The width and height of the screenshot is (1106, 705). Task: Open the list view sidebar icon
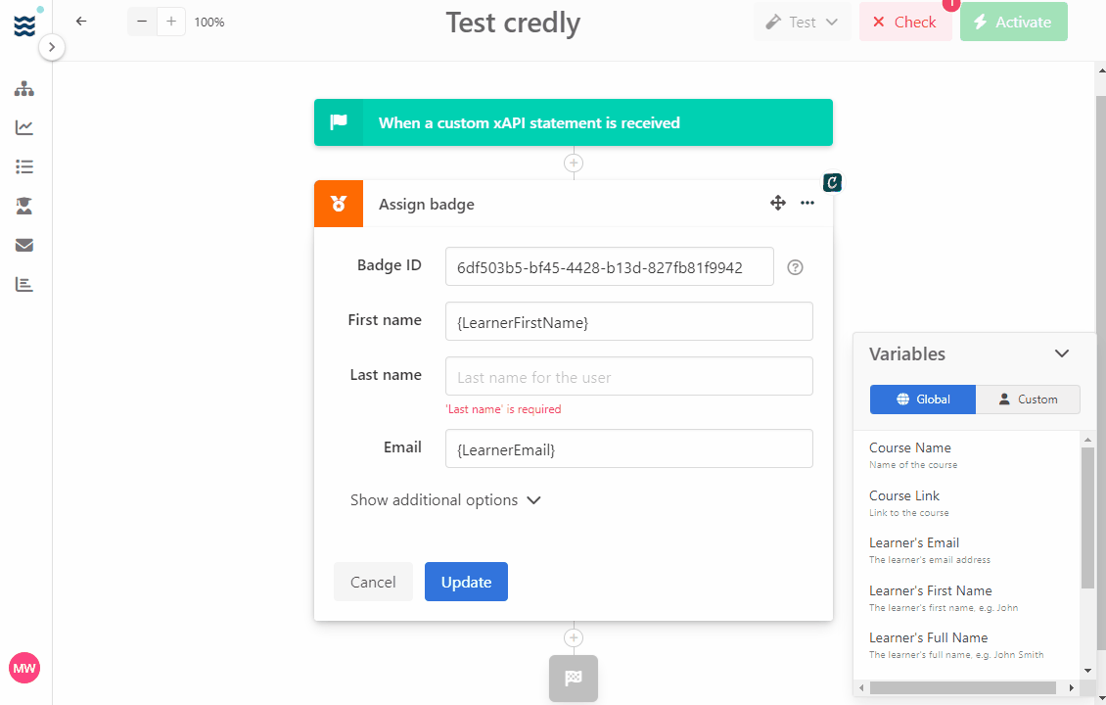[24, 166]
